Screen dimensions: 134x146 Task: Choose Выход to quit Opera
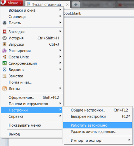(31, 134)
